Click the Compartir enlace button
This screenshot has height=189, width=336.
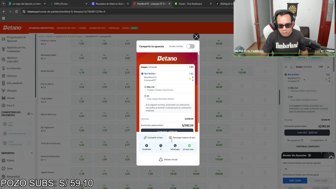coord(153,138)
